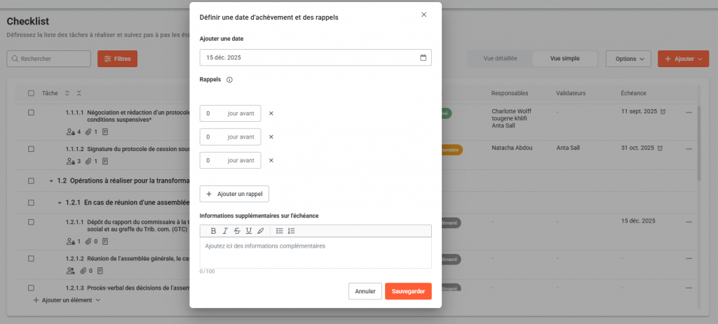The width and height of the screenshot is (718, 324).
Task: Toggle italic formatting in the editor
Action: tap(225, 231)
